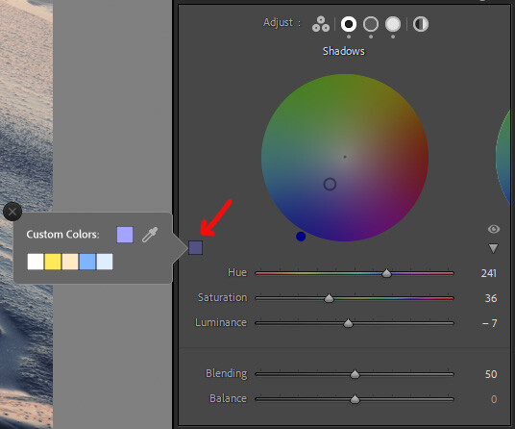515x429 pixels.
Task: Click the current lavender custom color swatch
Action: click(125, 235)
